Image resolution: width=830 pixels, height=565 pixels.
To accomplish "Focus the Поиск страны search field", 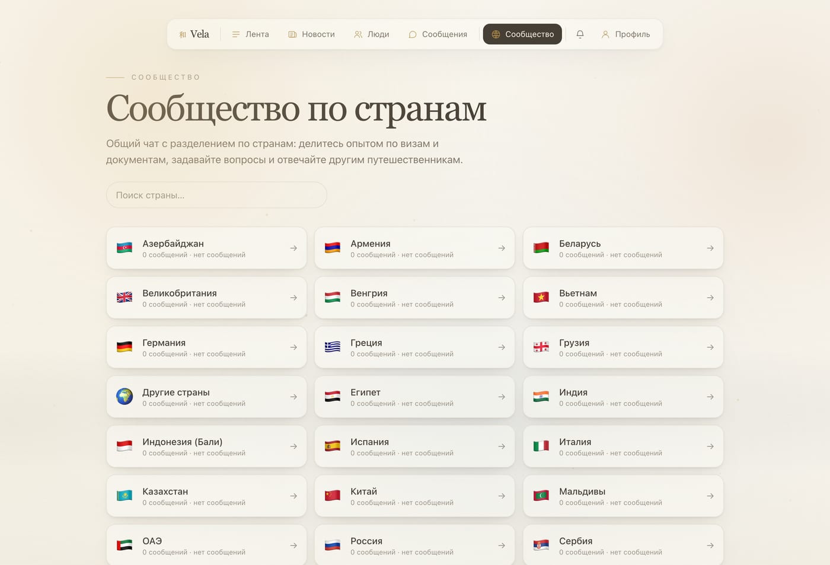I will click(x=216, y=195).
